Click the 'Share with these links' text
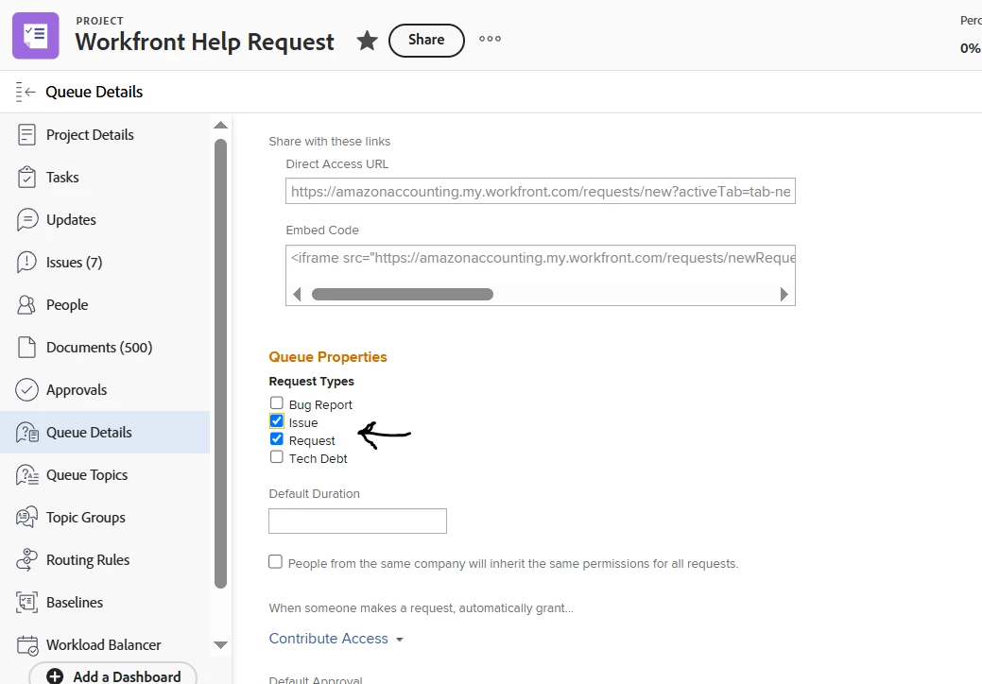The height and width of the screenshot is (684, 982). pos(330,142)
